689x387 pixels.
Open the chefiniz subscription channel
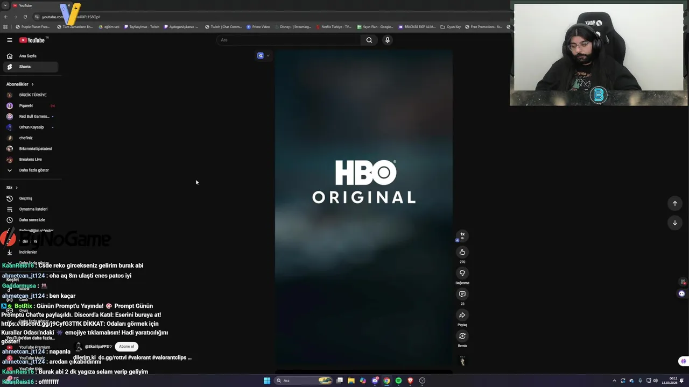click(30, 138)
